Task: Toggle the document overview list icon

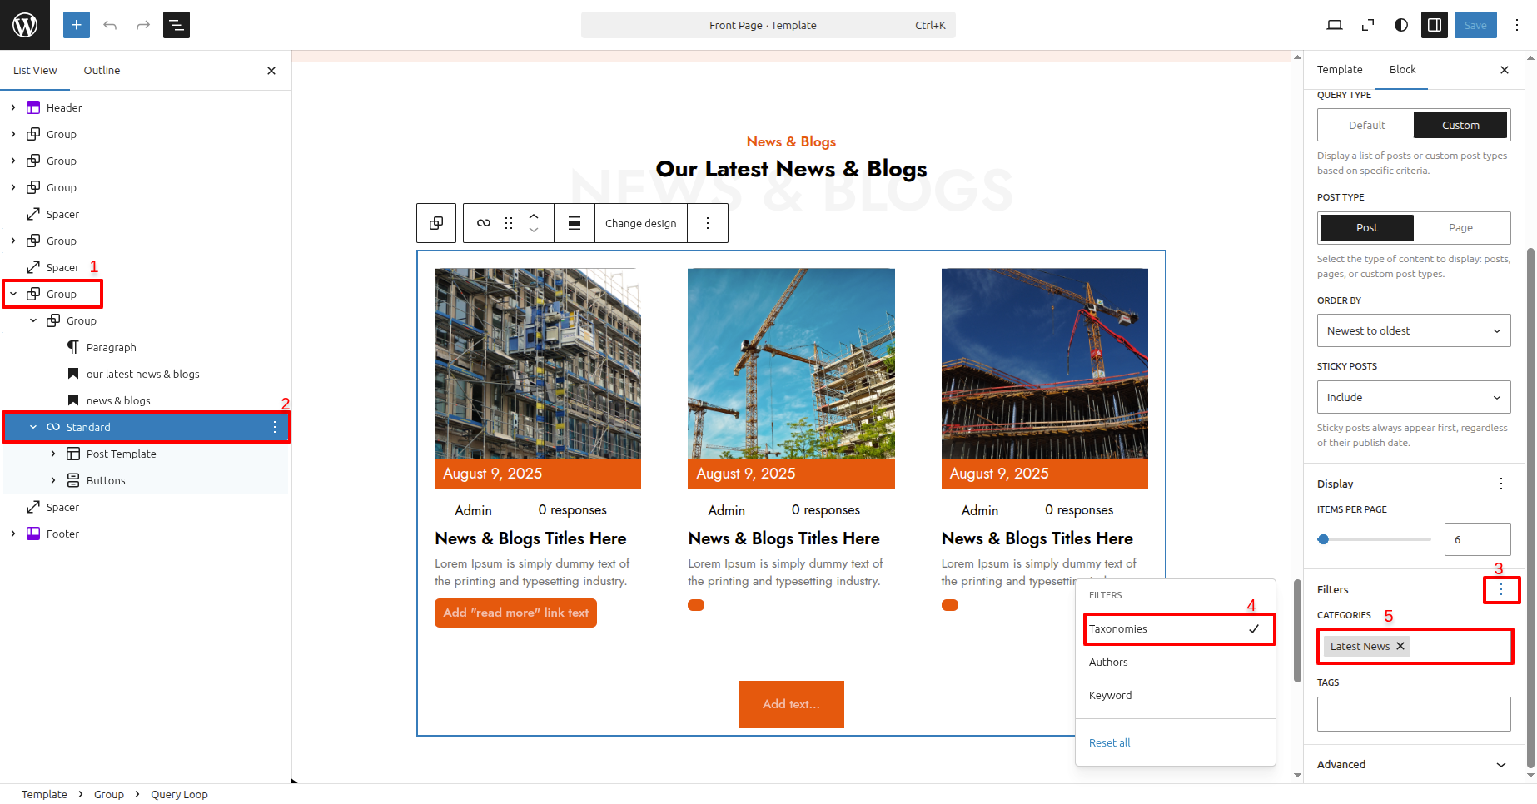Action: pos(177,25)
